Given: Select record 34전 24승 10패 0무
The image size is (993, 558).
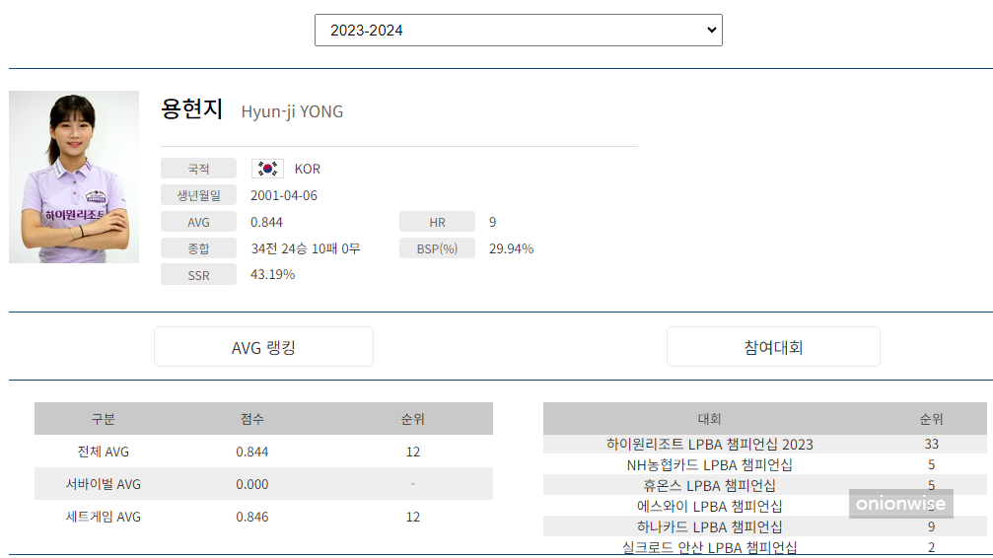Looking at the screenshot, I should [306, 248].
